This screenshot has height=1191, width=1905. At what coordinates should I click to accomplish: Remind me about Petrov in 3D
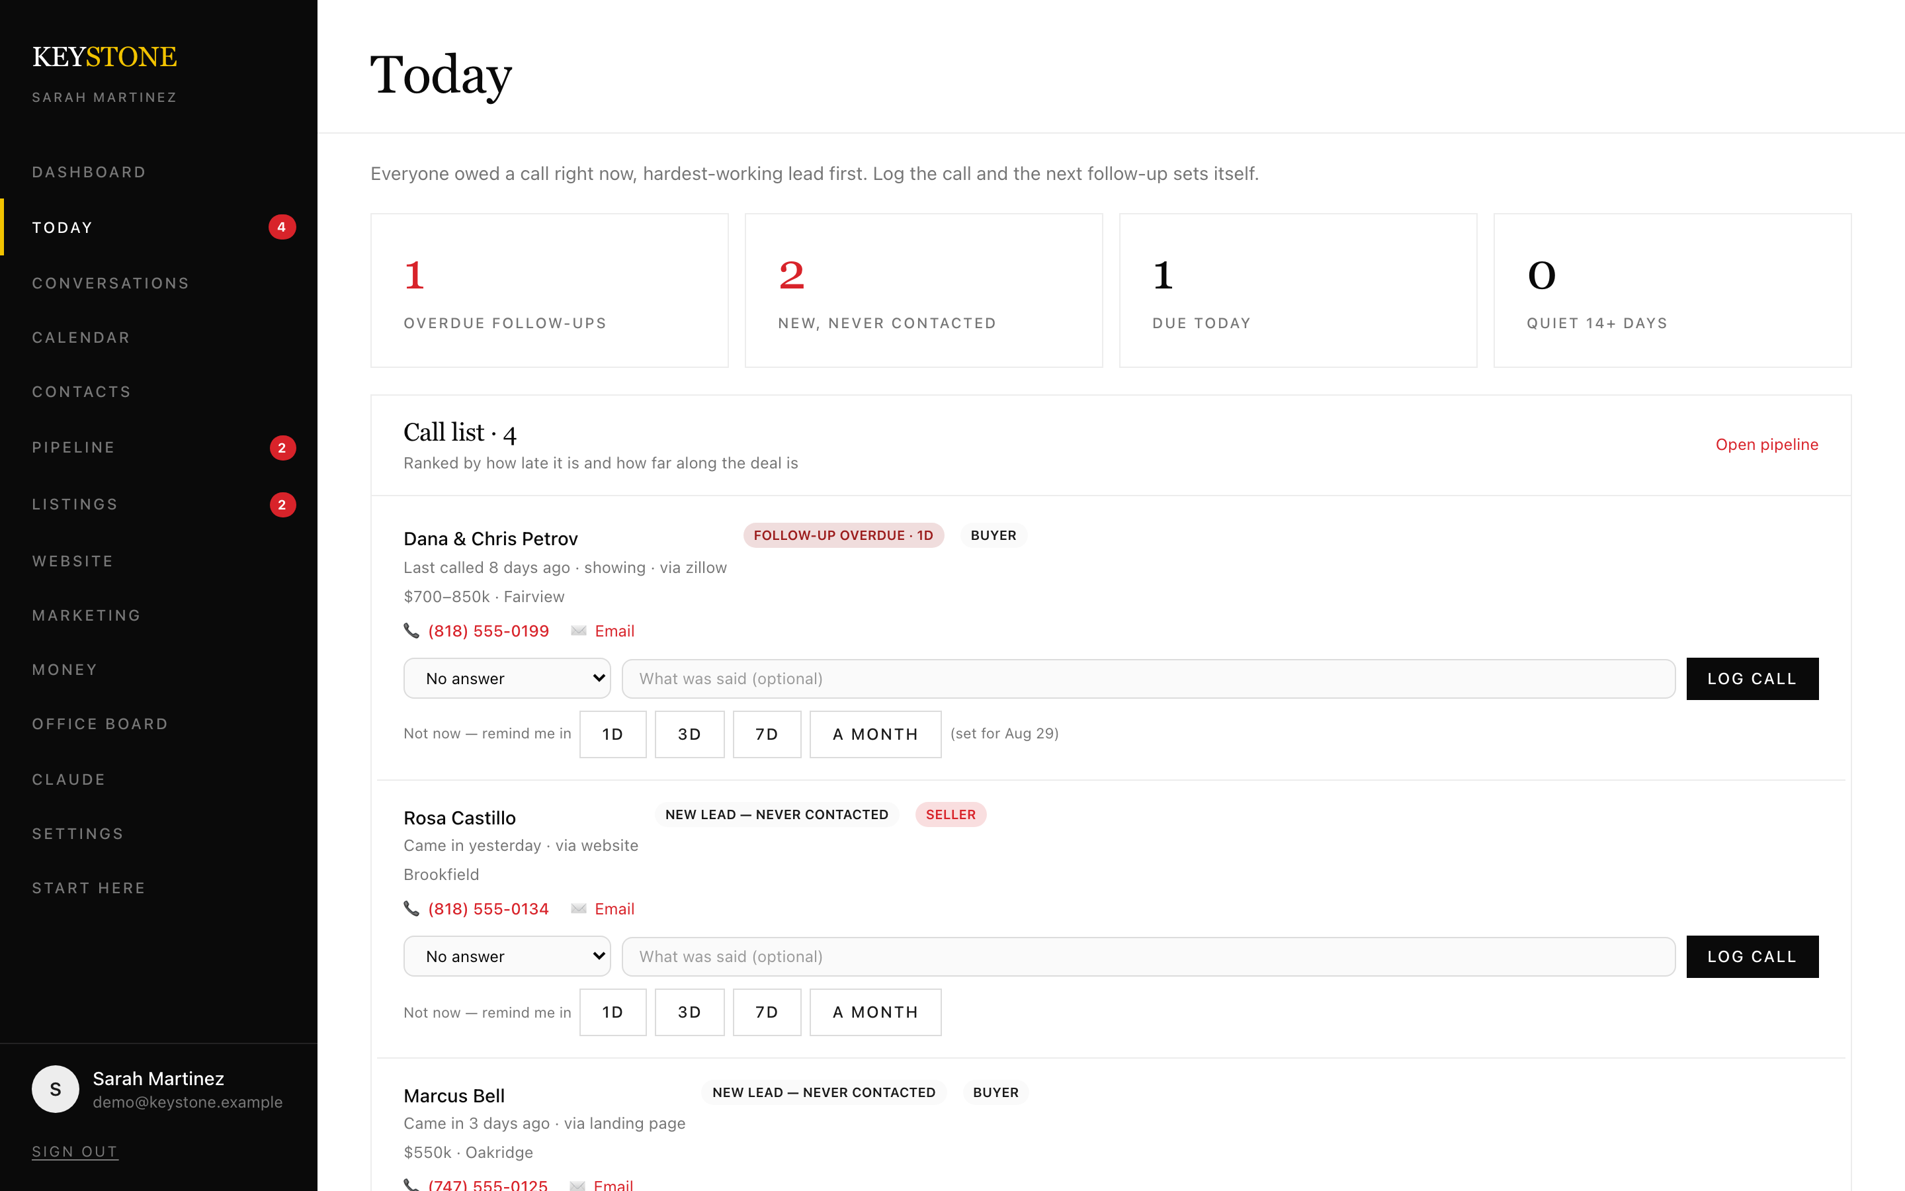coord(690,734)
